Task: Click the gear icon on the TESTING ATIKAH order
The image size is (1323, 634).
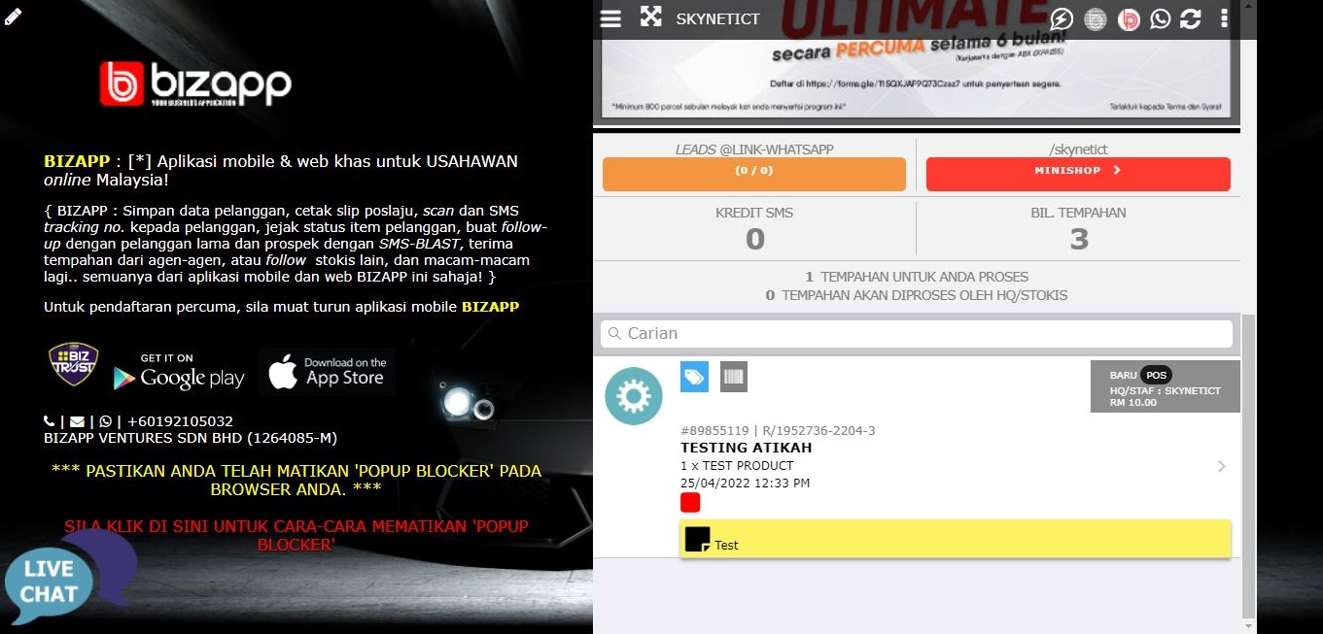Action: click(634, 396)
